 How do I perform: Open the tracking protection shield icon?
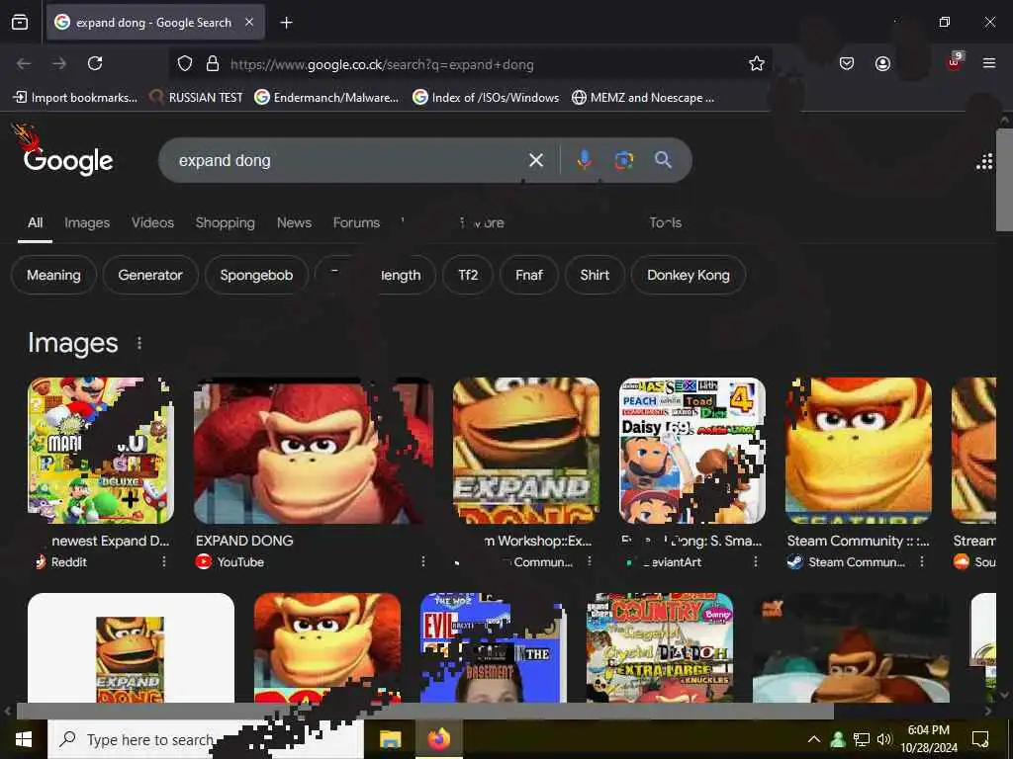[x=185, y=63]
